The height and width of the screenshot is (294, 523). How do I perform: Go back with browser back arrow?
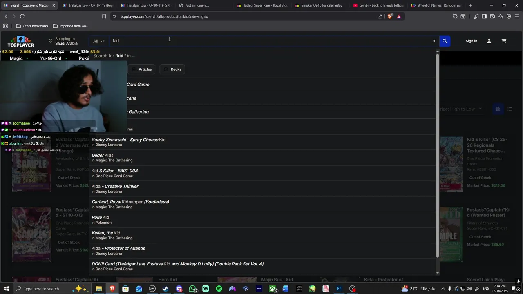click(6, 16)
